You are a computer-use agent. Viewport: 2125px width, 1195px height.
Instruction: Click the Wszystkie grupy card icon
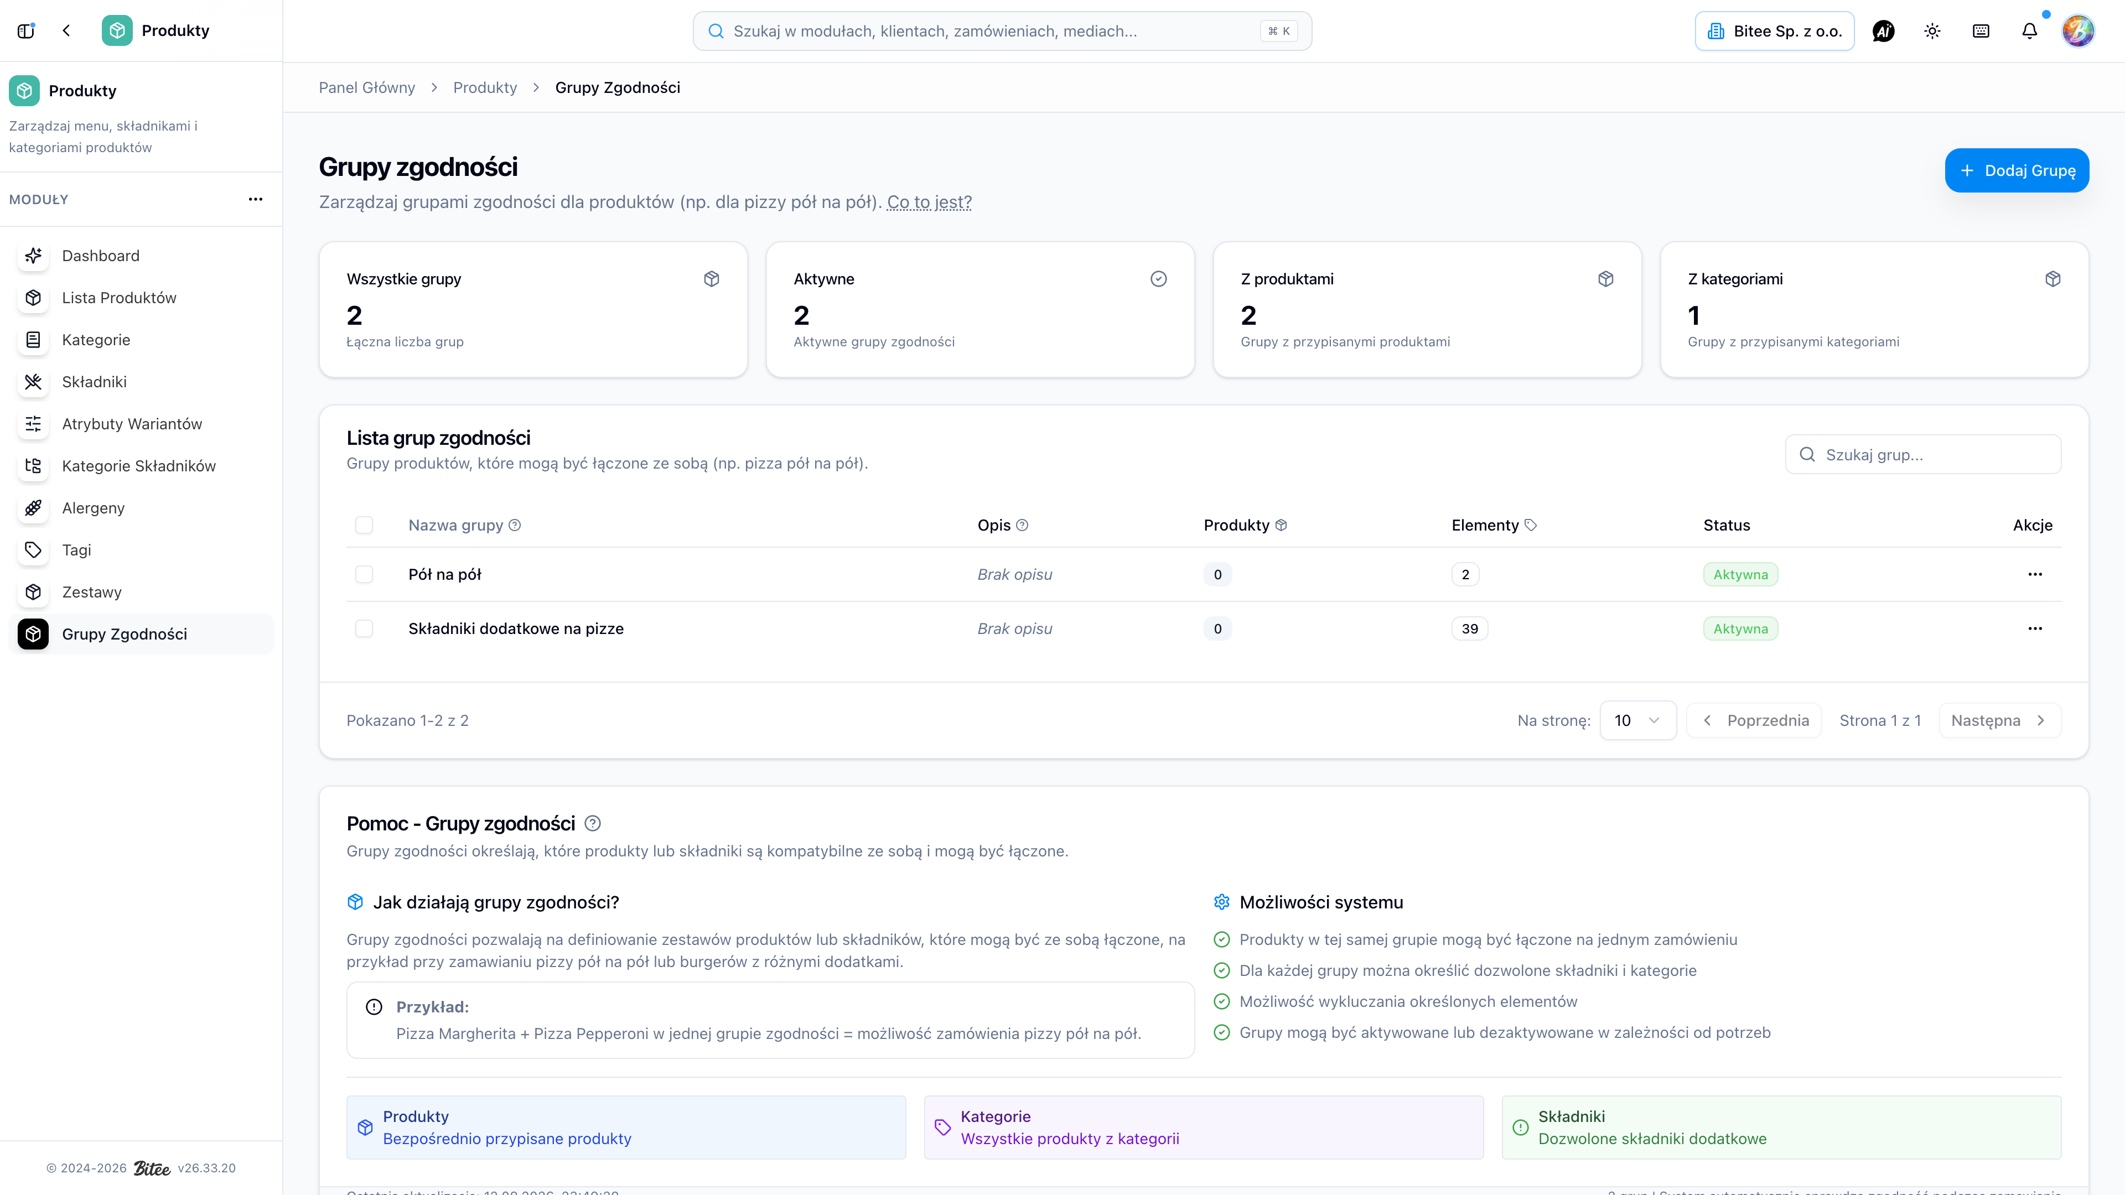(x=712, y=279)
